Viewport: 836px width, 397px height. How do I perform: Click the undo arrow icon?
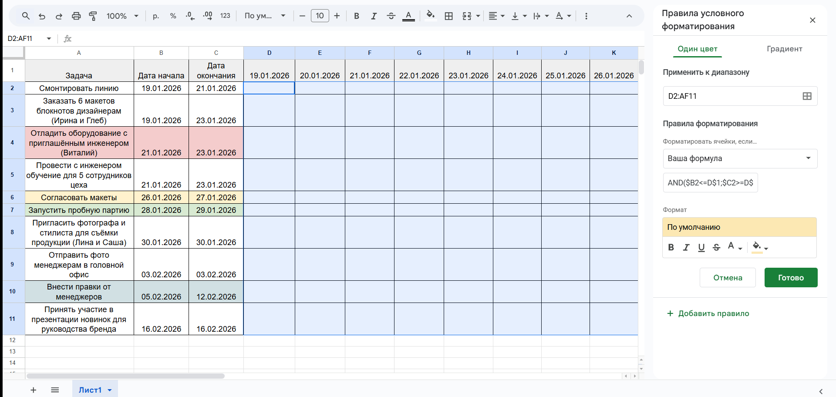point(42,16)
